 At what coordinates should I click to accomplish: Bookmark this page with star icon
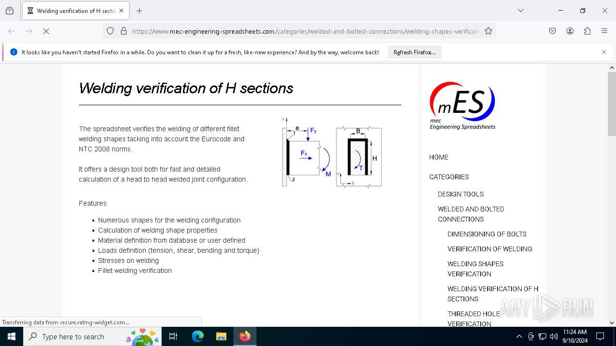(x=488, y=31)
